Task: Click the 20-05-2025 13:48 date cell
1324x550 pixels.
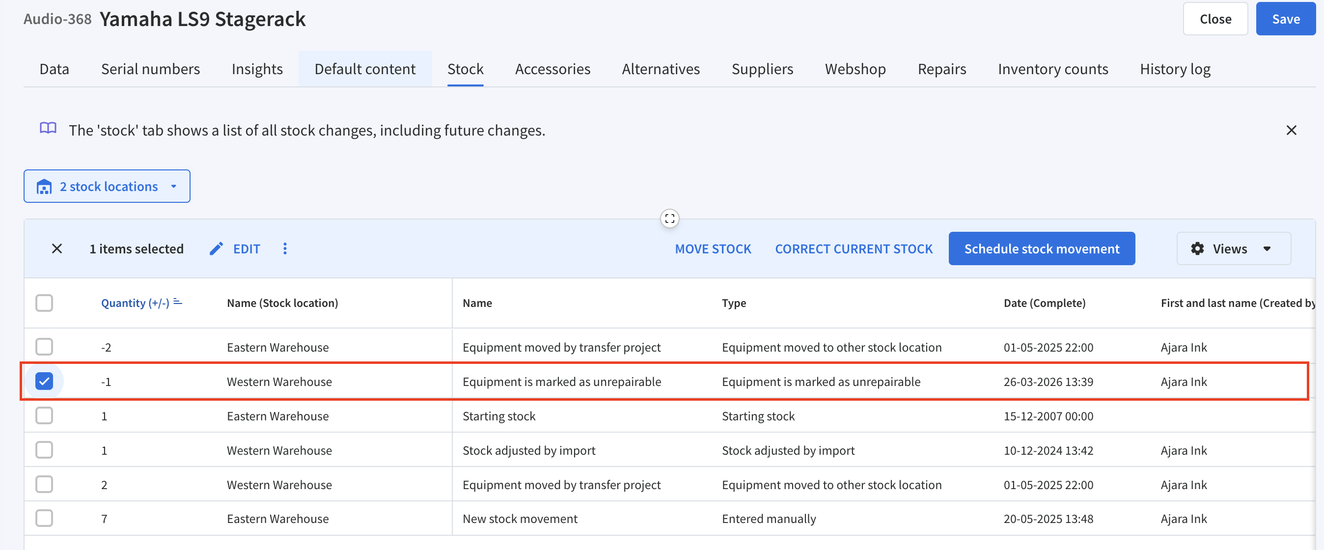Action: coord(1048,519)
